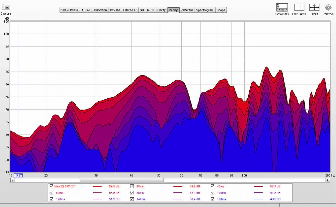Click the 50.4 dB legend value
The height and width of the screenshot is (207, 336).
(195, 199)
